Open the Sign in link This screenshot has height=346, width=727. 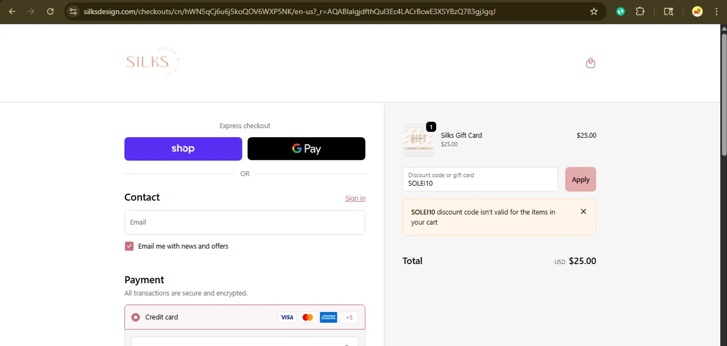355,198
